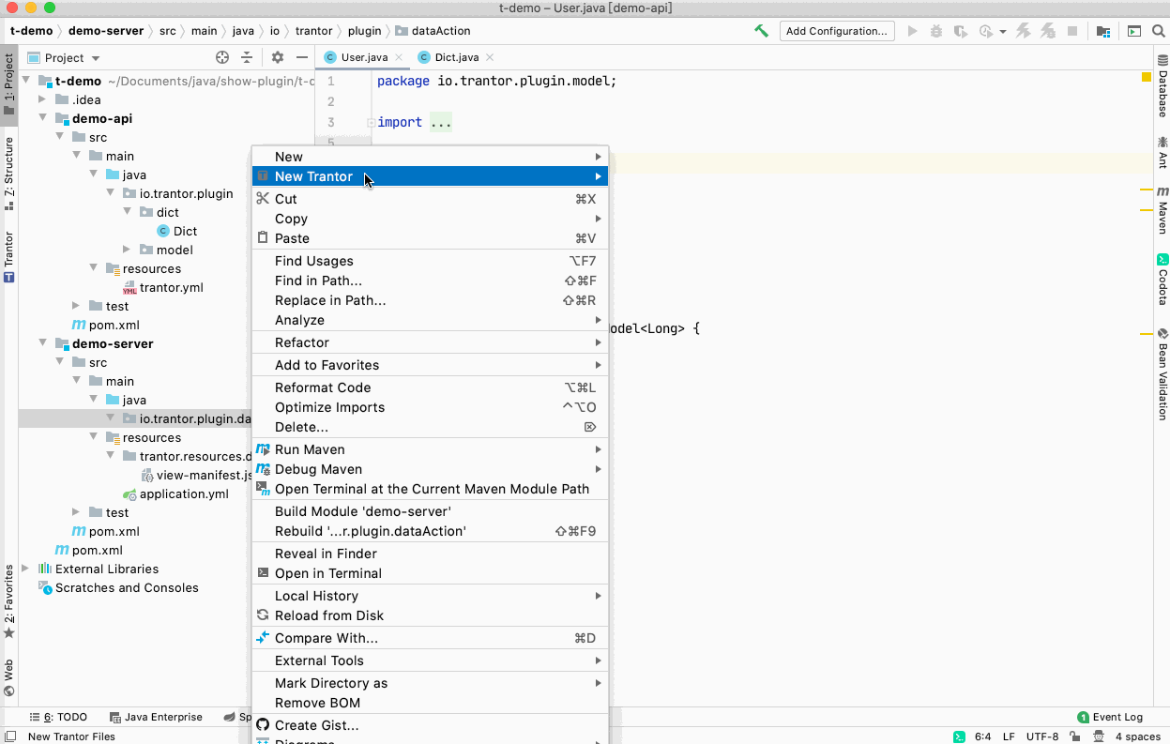
Task: Open the Web tool window
Action: (8, 677)
